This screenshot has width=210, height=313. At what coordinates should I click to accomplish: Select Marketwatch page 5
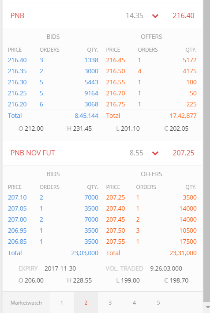(x=158, y=302)
